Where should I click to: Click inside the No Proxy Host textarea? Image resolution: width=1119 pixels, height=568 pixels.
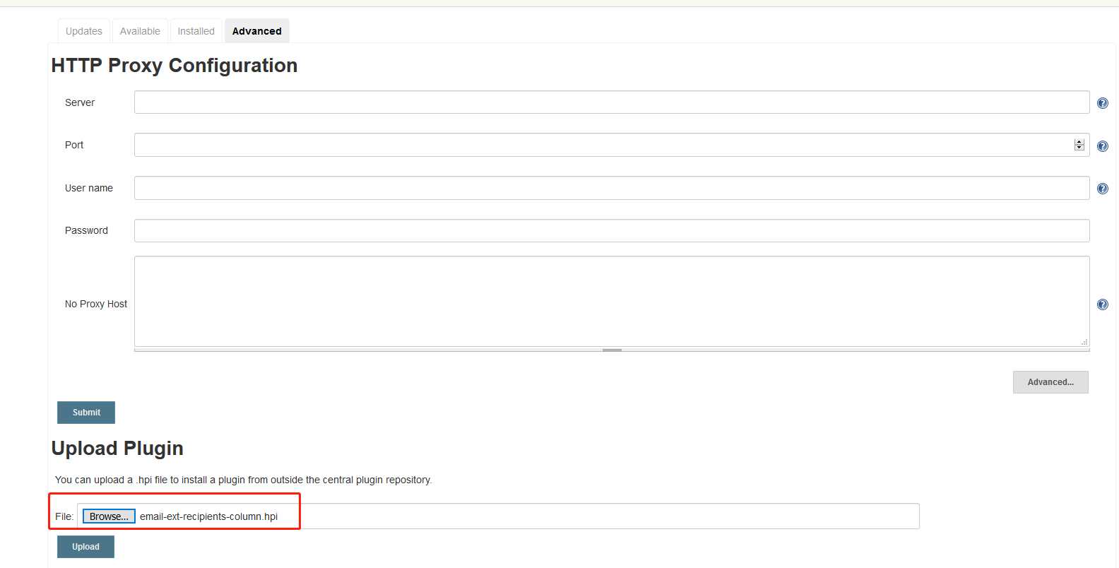pyautogui.click(x=612, y=301)
